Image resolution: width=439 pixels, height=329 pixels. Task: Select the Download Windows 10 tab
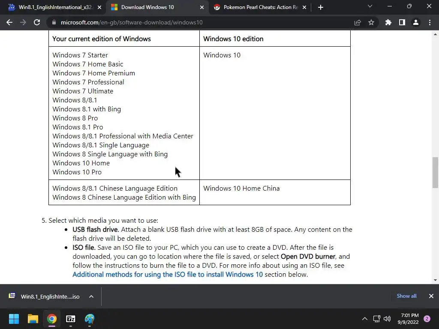pos(157,7)
